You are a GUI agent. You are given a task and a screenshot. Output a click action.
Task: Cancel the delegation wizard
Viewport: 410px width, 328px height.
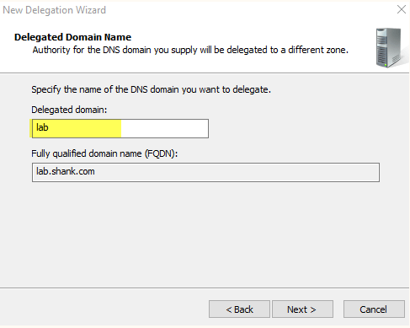[374, 309]
